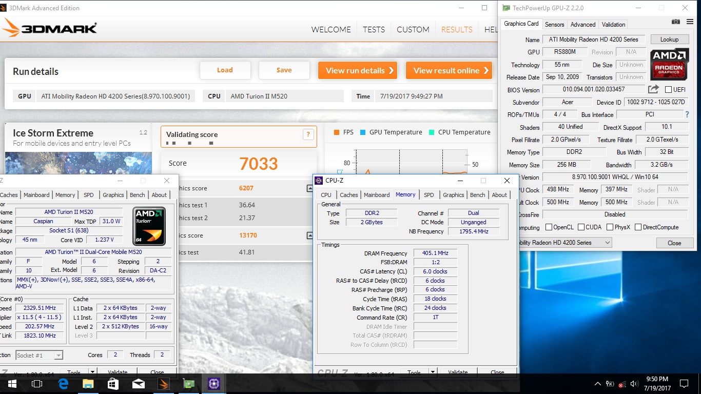The width and height of the screenshot is (701, 394).
Task: Collapse the Graphics score section
Action: click(x=310, y=188)
